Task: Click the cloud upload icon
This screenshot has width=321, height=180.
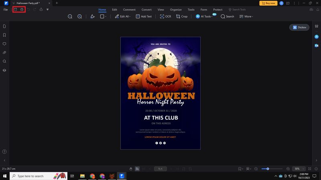Action: 311,10
